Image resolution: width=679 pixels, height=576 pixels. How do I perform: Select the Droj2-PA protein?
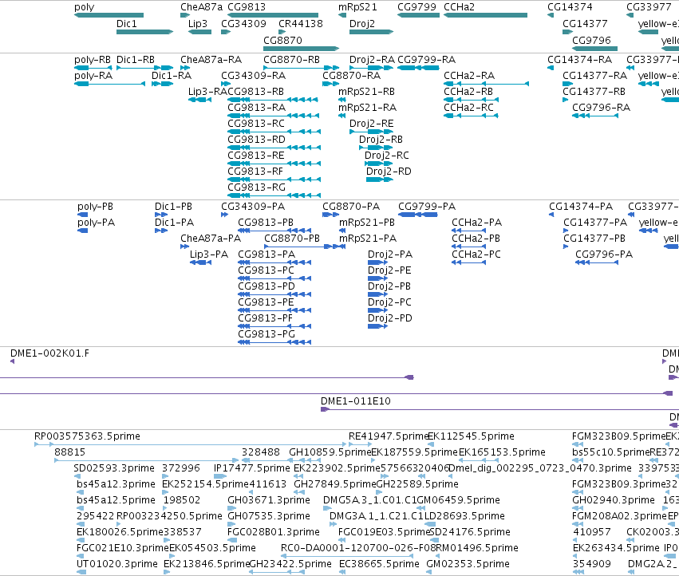pos(377,262)
